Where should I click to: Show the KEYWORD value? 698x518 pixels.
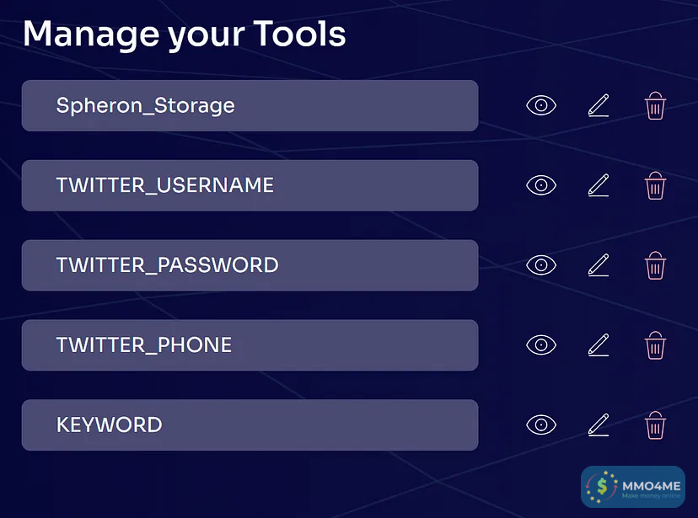541,425
